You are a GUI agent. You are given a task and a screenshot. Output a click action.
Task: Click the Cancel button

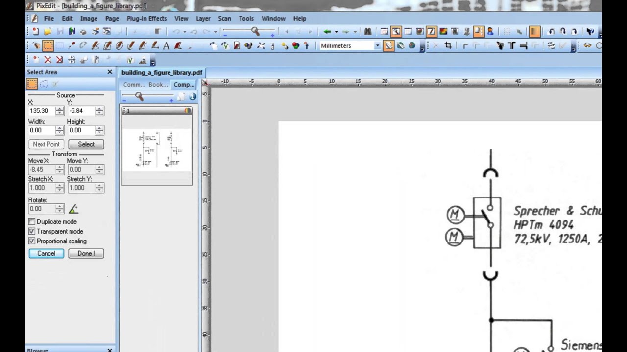coord(47,253)
